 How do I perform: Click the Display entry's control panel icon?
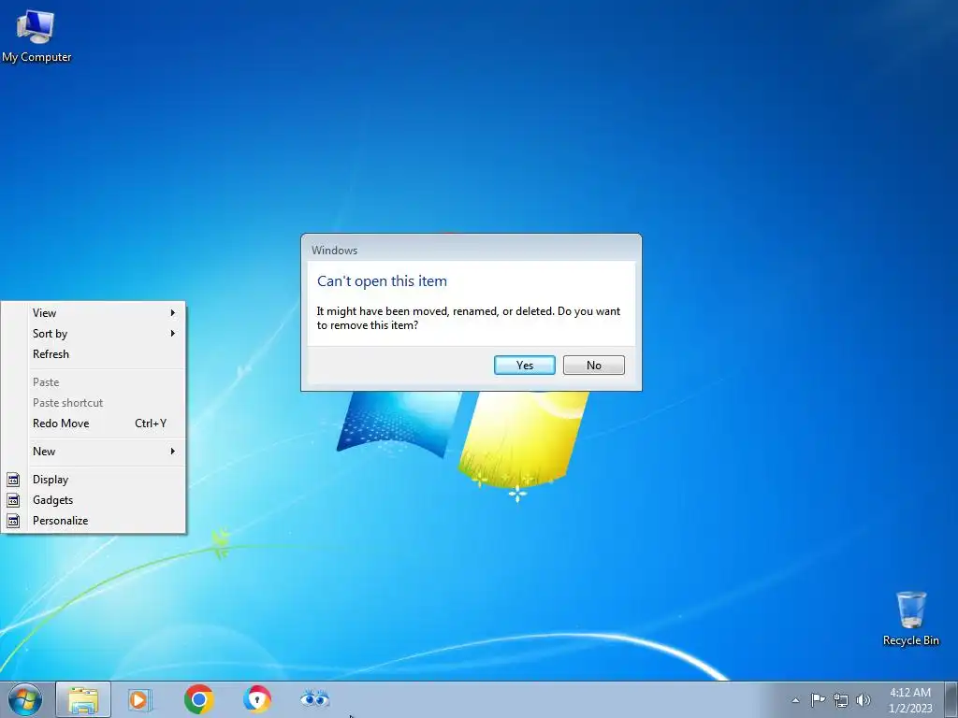[13, 480]
